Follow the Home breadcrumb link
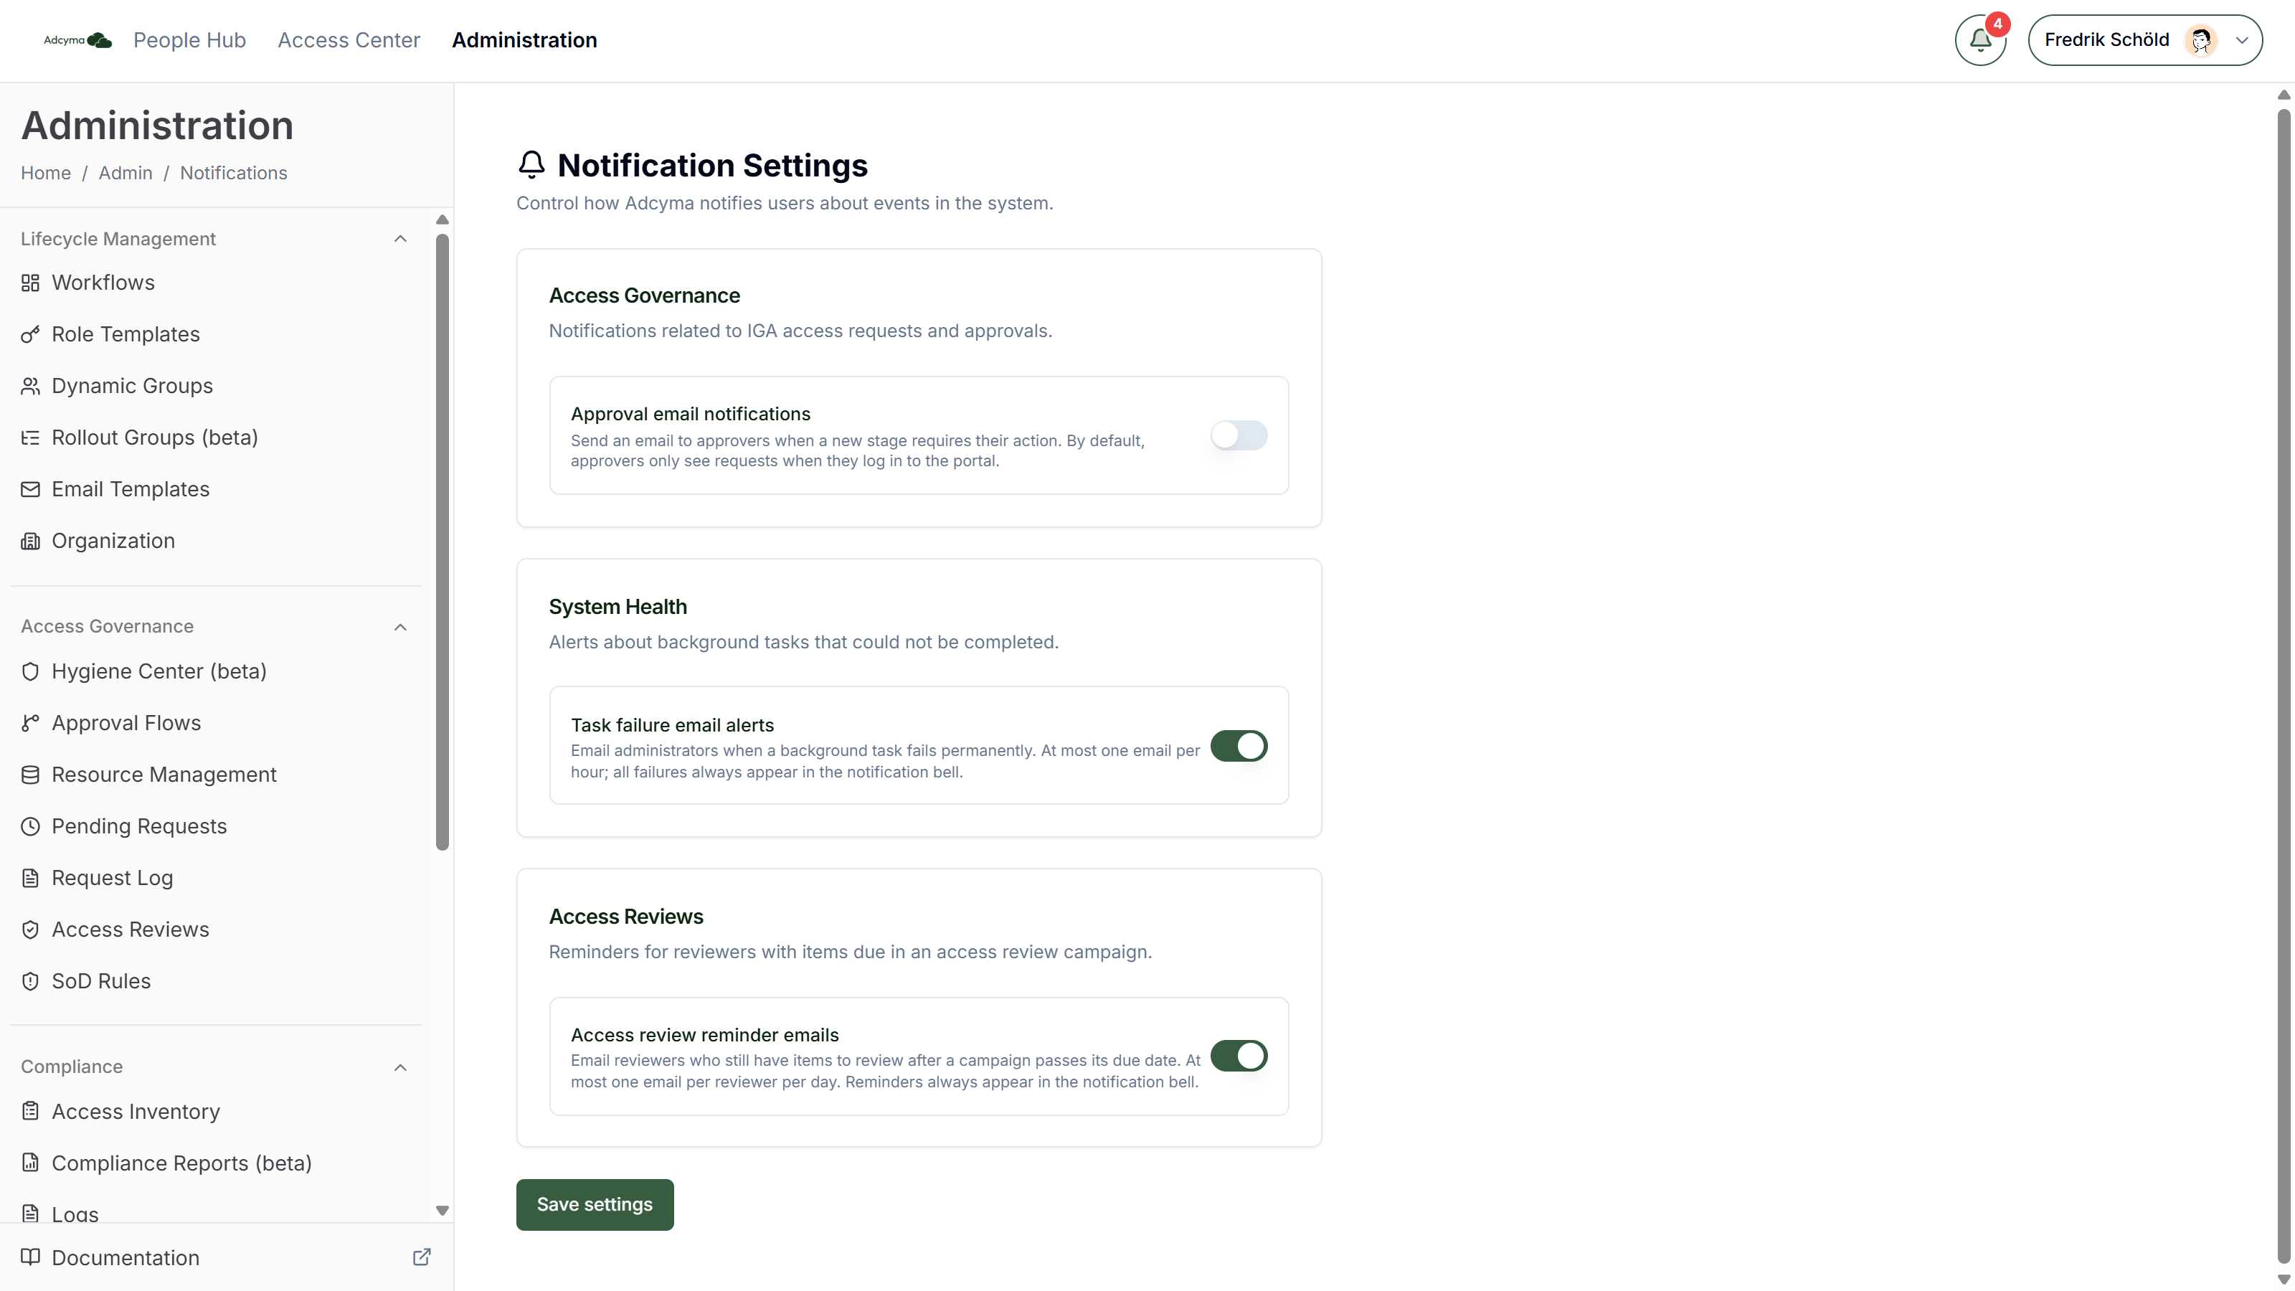 (45, 173)
